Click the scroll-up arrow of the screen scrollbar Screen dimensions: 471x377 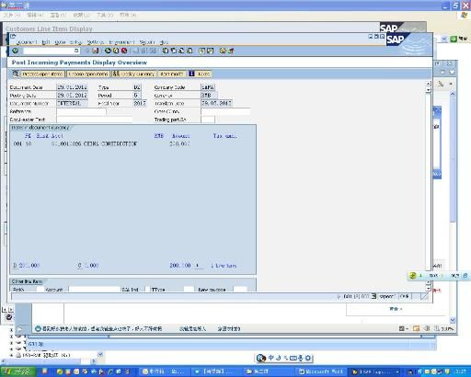pos(428,84)
